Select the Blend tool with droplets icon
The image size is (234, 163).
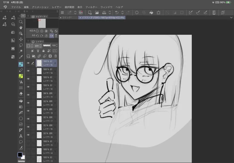pyautogui.click(x=21, y=107)
